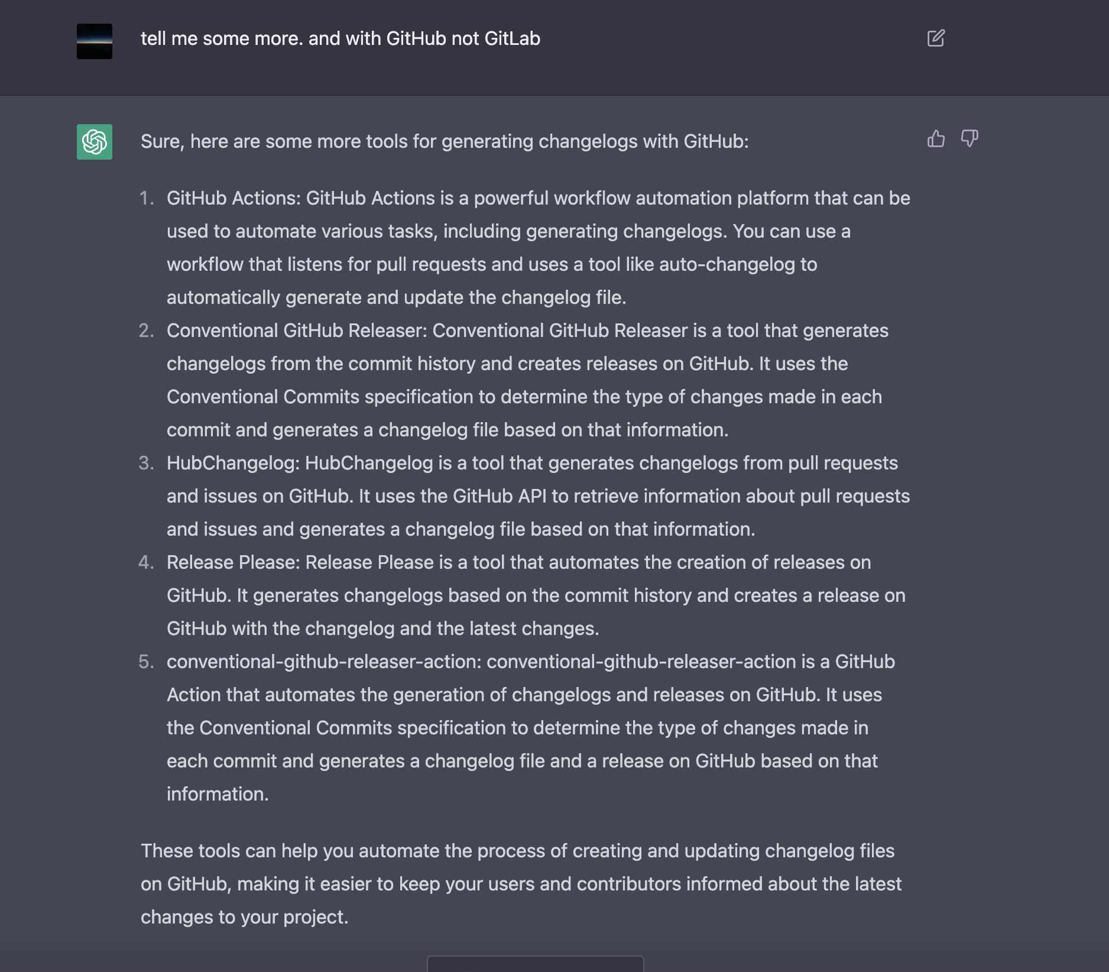The height and width of the screenshot is (972, 1109).
Task: Click the partially visible button at the bottom
Action: [536, 964]
